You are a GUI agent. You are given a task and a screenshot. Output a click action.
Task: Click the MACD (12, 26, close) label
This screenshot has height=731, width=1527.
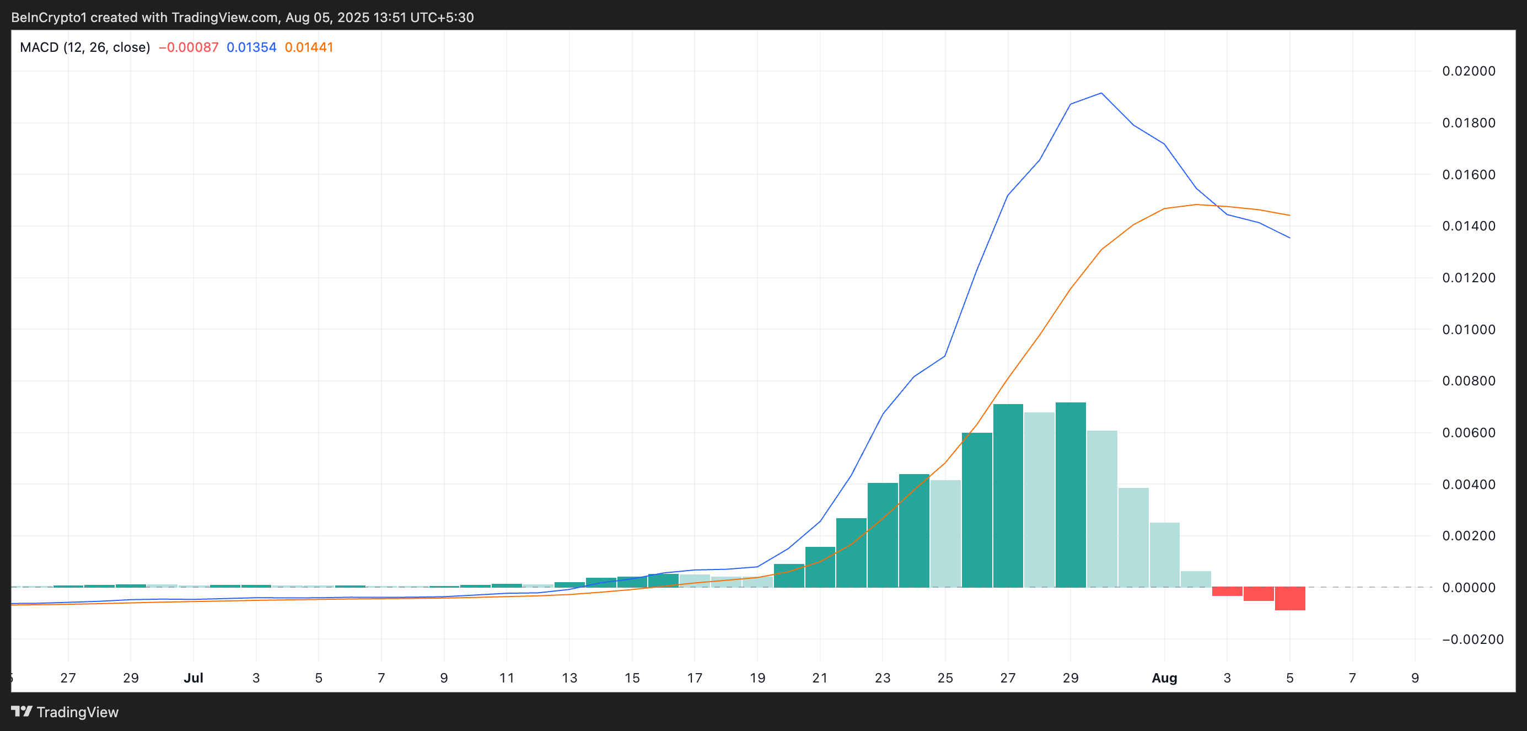(85, 47)
